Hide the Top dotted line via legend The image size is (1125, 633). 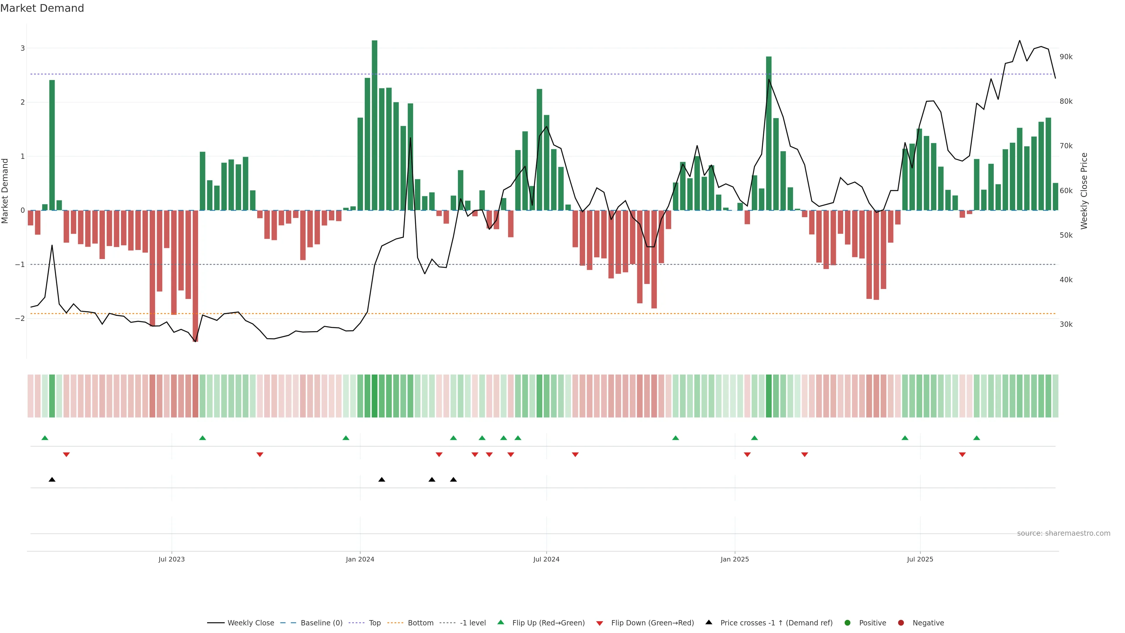tap(374, 622)
